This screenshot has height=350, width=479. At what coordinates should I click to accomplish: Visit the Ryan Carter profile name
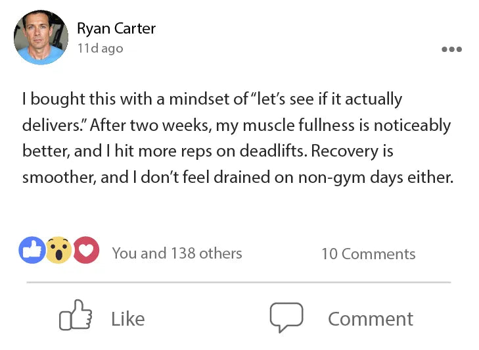coord(116,28)
